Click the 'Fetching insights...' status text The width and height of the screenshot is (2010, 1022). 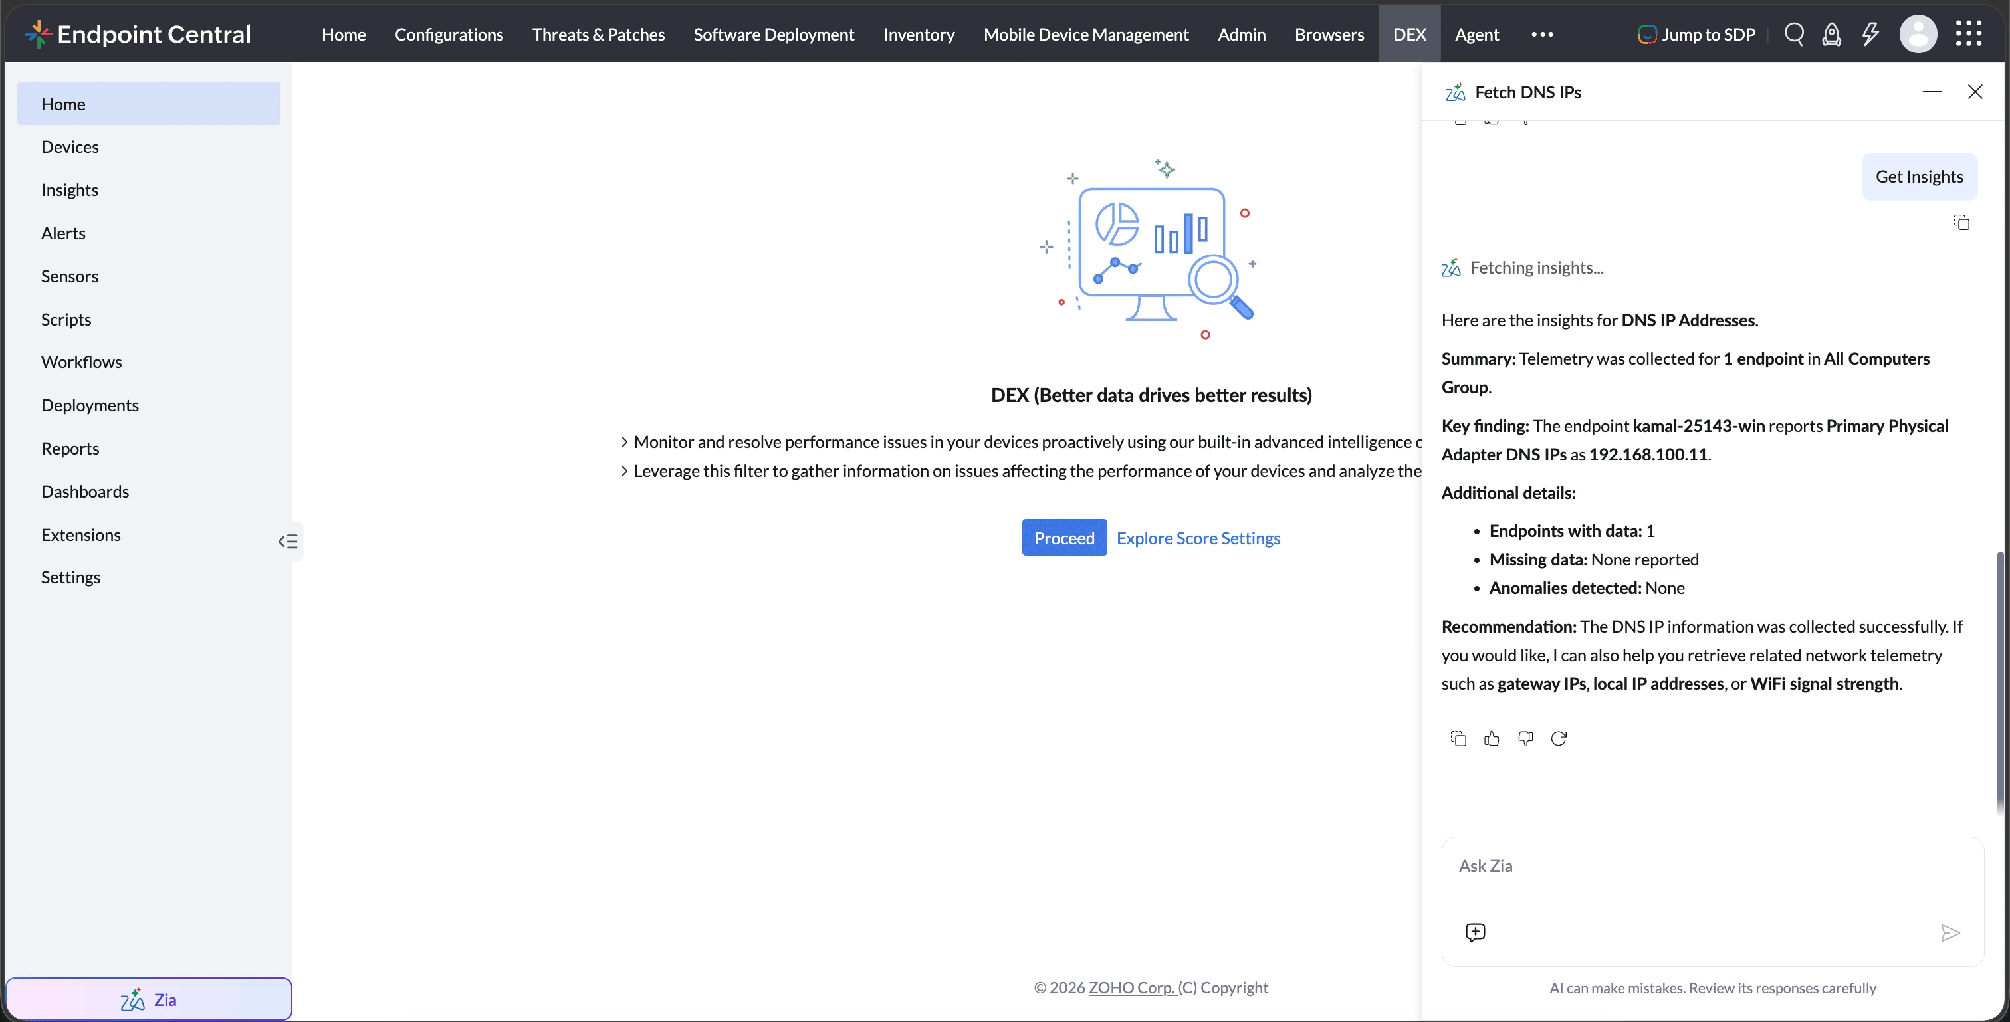(1536, 268)
